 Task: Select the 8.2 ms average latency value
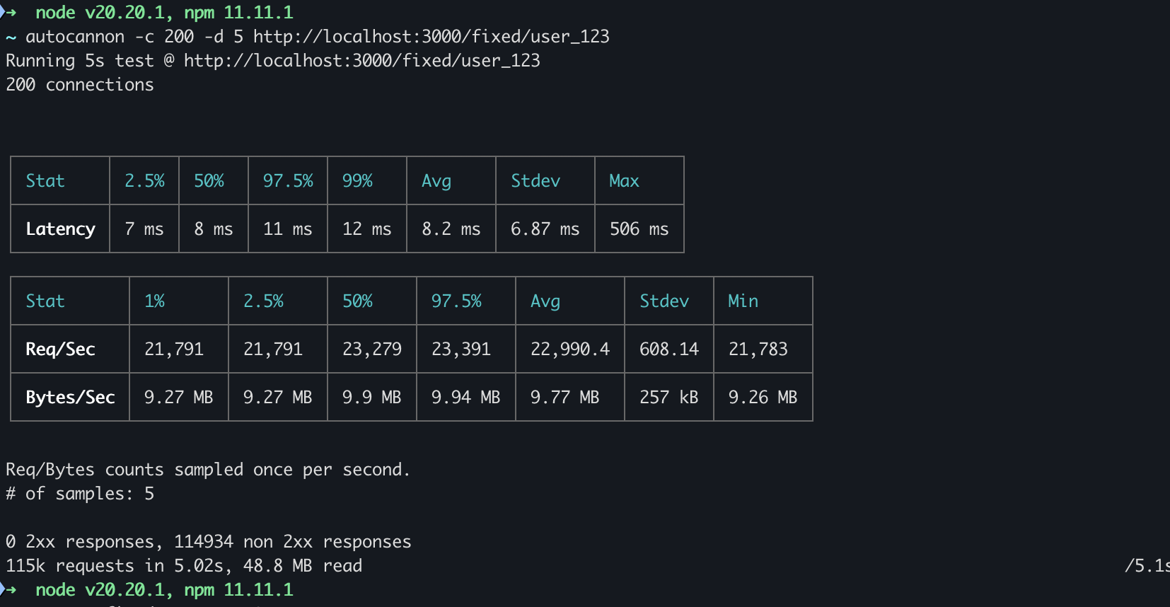451,229
